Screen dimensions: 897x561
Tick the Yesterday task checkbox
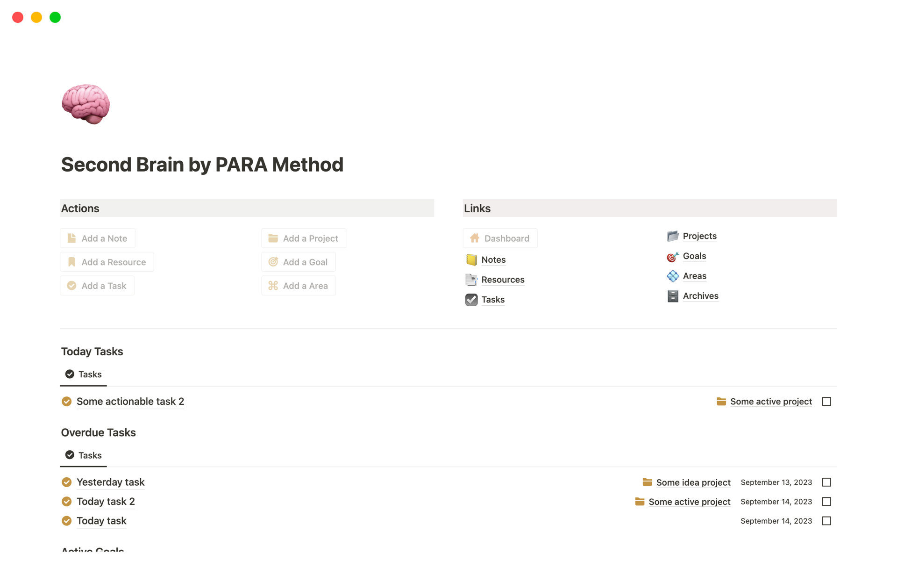point(826,482)
